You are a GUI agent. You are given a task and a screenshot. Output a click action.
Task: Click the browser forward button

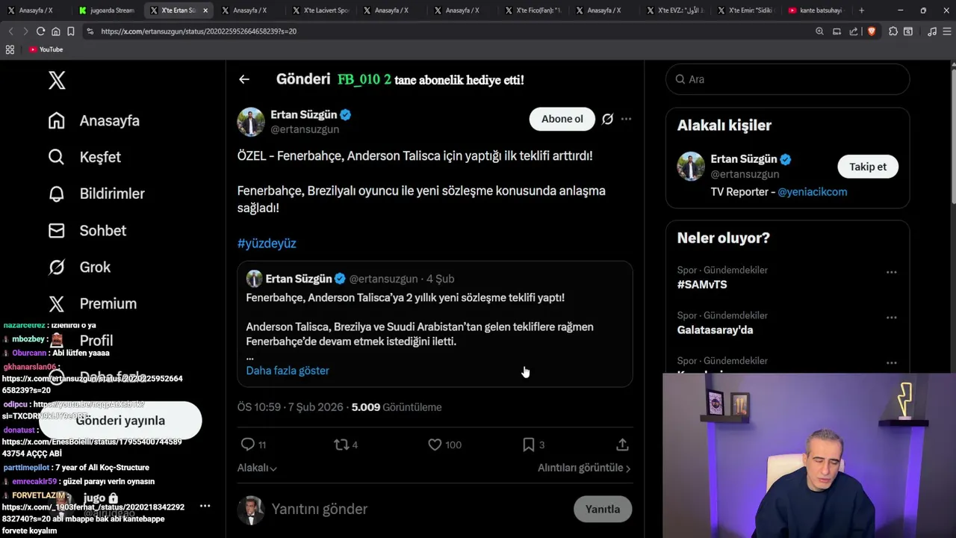[25, 31]
